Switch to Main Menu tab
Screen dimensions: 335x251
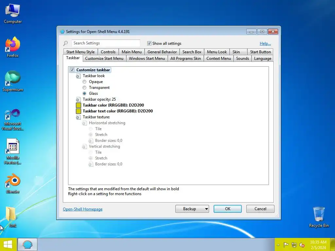click(132, 52)
